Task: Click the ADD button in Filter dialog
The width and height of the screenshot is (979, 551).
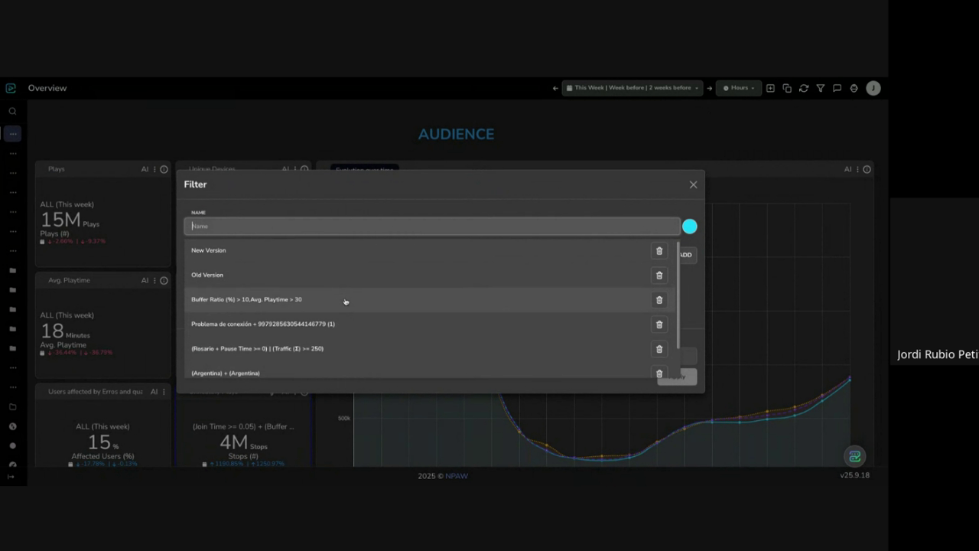Action: pyautogui.click(x=687, y=255)
